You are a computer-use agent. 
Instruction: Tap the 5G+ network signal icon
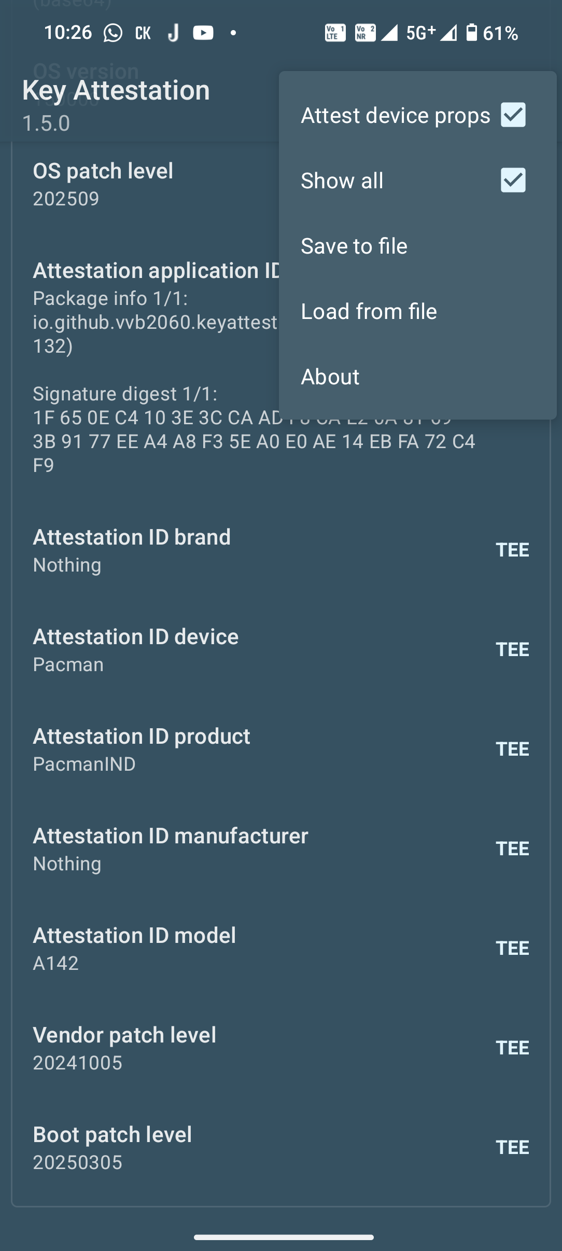click(420, 33)
